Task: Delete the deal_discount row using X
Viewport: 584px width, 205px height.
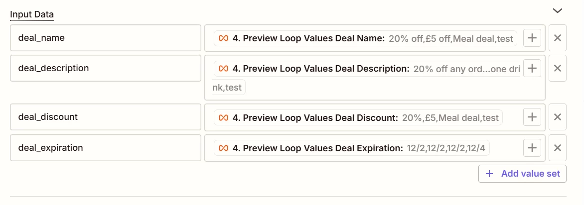Action: click(558, 117)
